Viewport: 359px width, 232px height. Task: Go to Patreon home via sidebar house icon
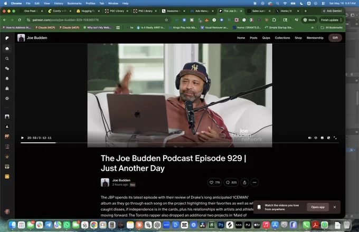coord(7,49)
